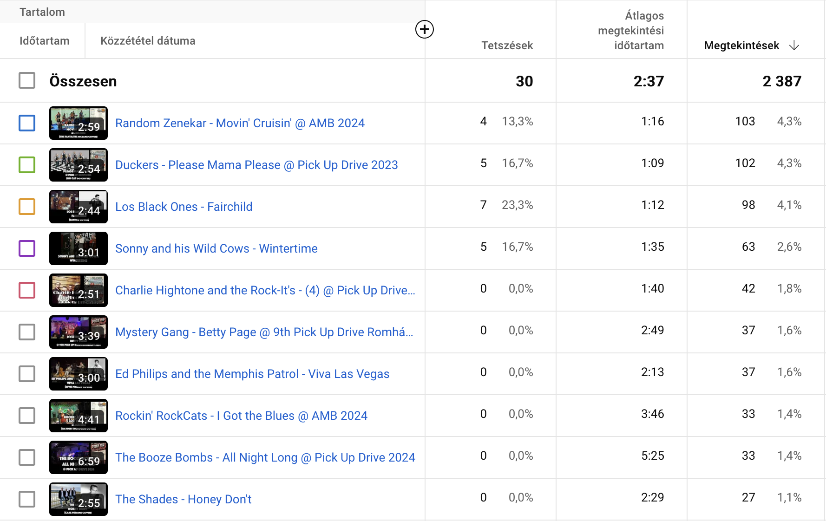Click the Duckers 2:54 video thumbnail

[x=79, y=165]
